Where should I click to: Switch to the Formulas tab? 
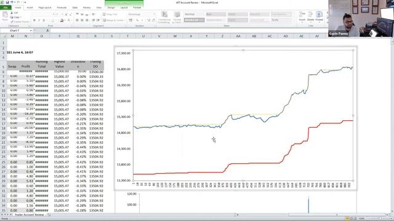pos(62,7)
